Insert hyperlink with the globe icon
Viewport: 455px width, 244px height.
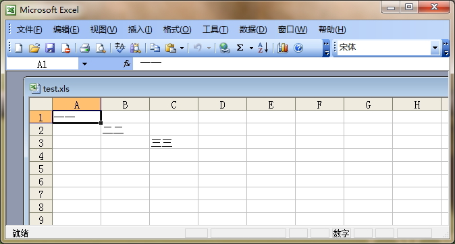pyautogui.click(x=224, y=48)
